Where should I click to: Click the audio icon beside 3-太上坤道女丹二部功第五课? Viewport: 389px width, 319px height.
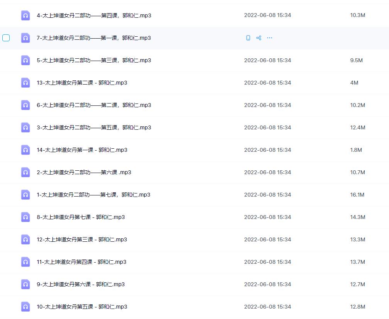[25, 127]
